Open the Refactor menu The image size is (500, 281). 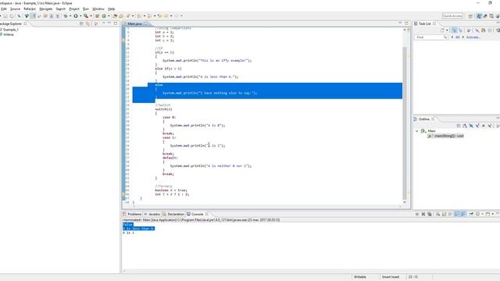30,9
